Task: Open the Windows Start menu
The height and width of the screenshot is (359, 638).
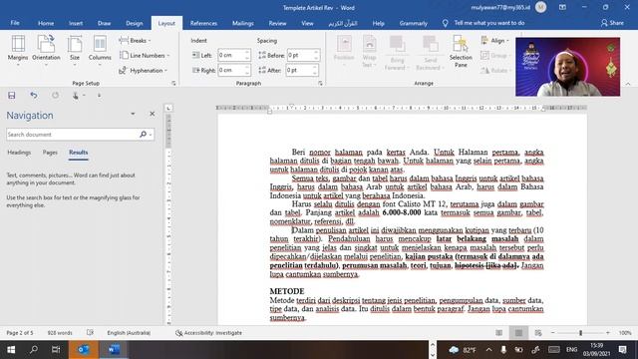Action: 11,350
